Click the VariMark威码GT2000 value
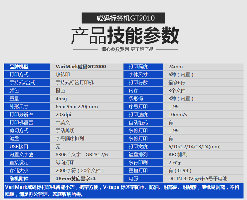 point(81,67)
